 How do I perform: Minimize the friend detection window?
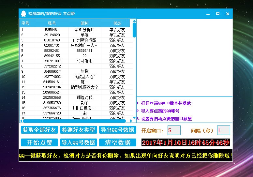(x=208, y=14)
